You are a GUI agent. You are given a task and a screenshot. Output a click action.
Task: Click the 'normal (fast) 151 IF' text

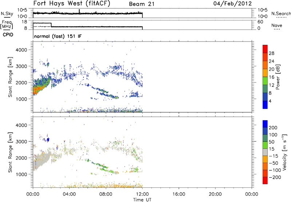coord(58,36)
